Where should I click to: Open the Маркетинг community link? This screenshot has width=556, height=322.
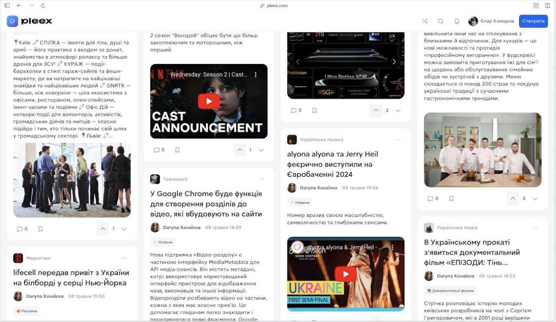pos(38,258)
